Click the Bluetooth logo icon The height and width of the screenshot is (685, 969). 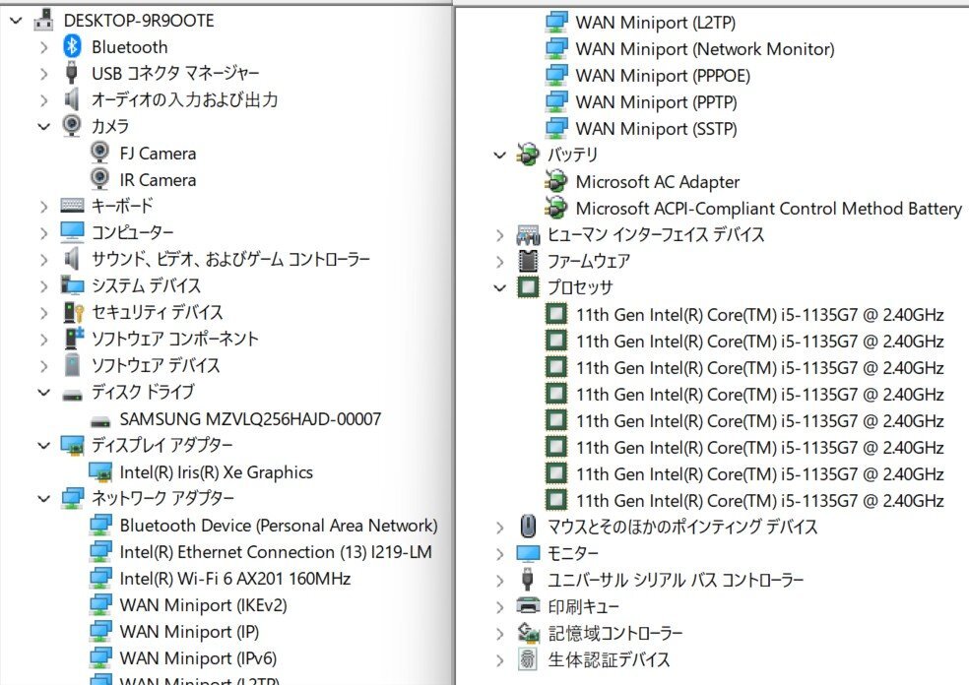(72, 46)
